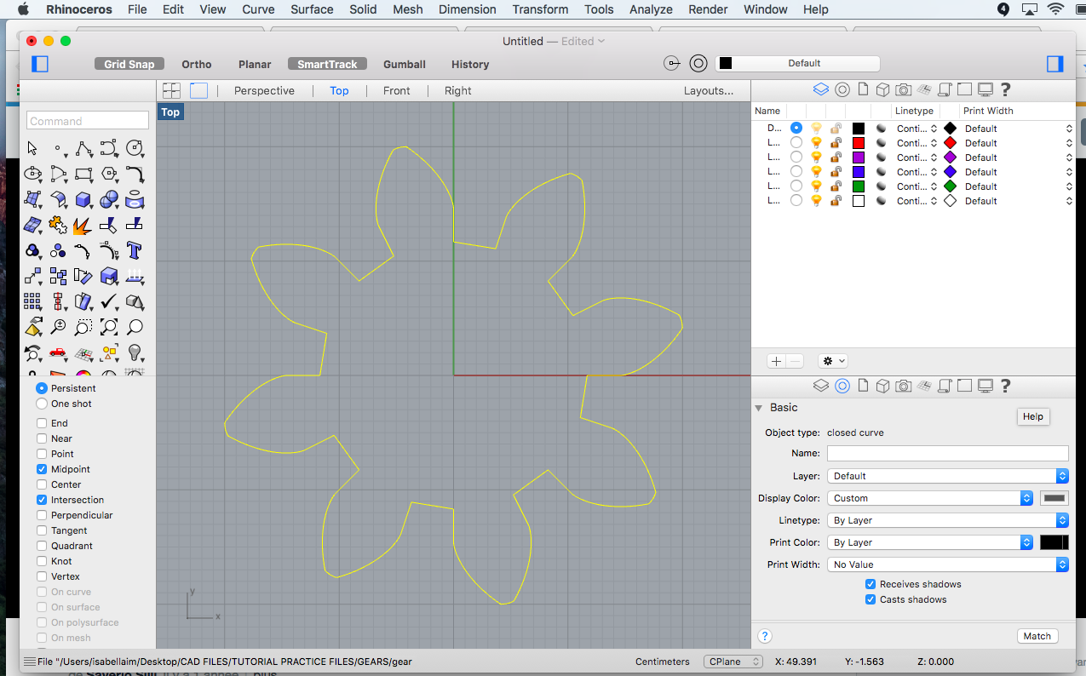Screen dimensions: 1086x676
Task: Switch to Front viewport tab
Action: [397, 90]
